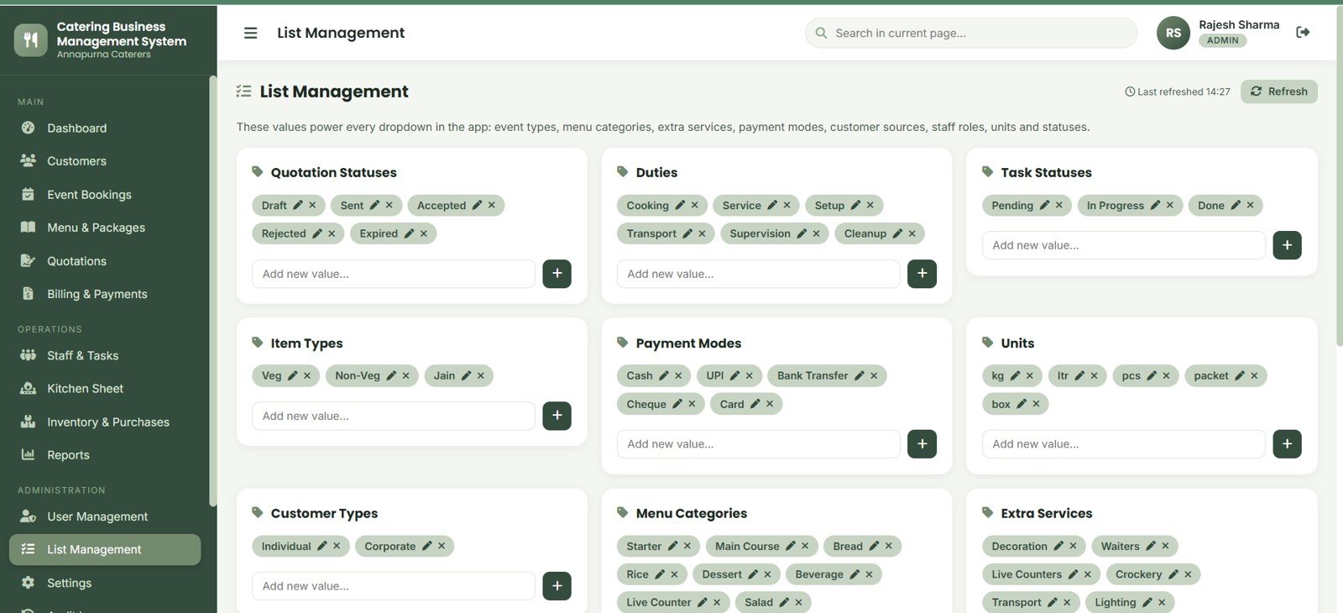Click the Refresh button
1343x613 pixels.
tap(1279, 92)
